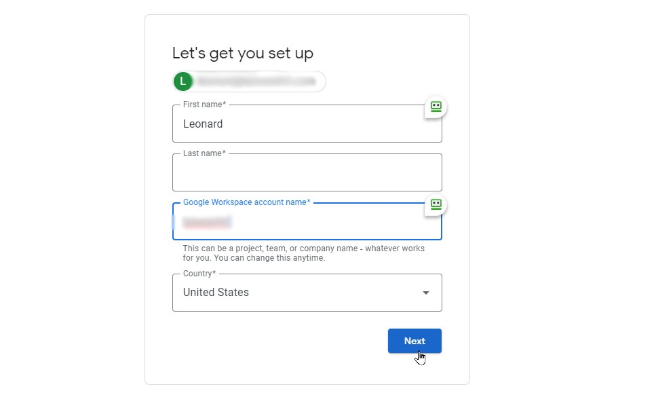
Task: Click the RoboForm autofill icon beside First name
Action: tap(435, 107)
